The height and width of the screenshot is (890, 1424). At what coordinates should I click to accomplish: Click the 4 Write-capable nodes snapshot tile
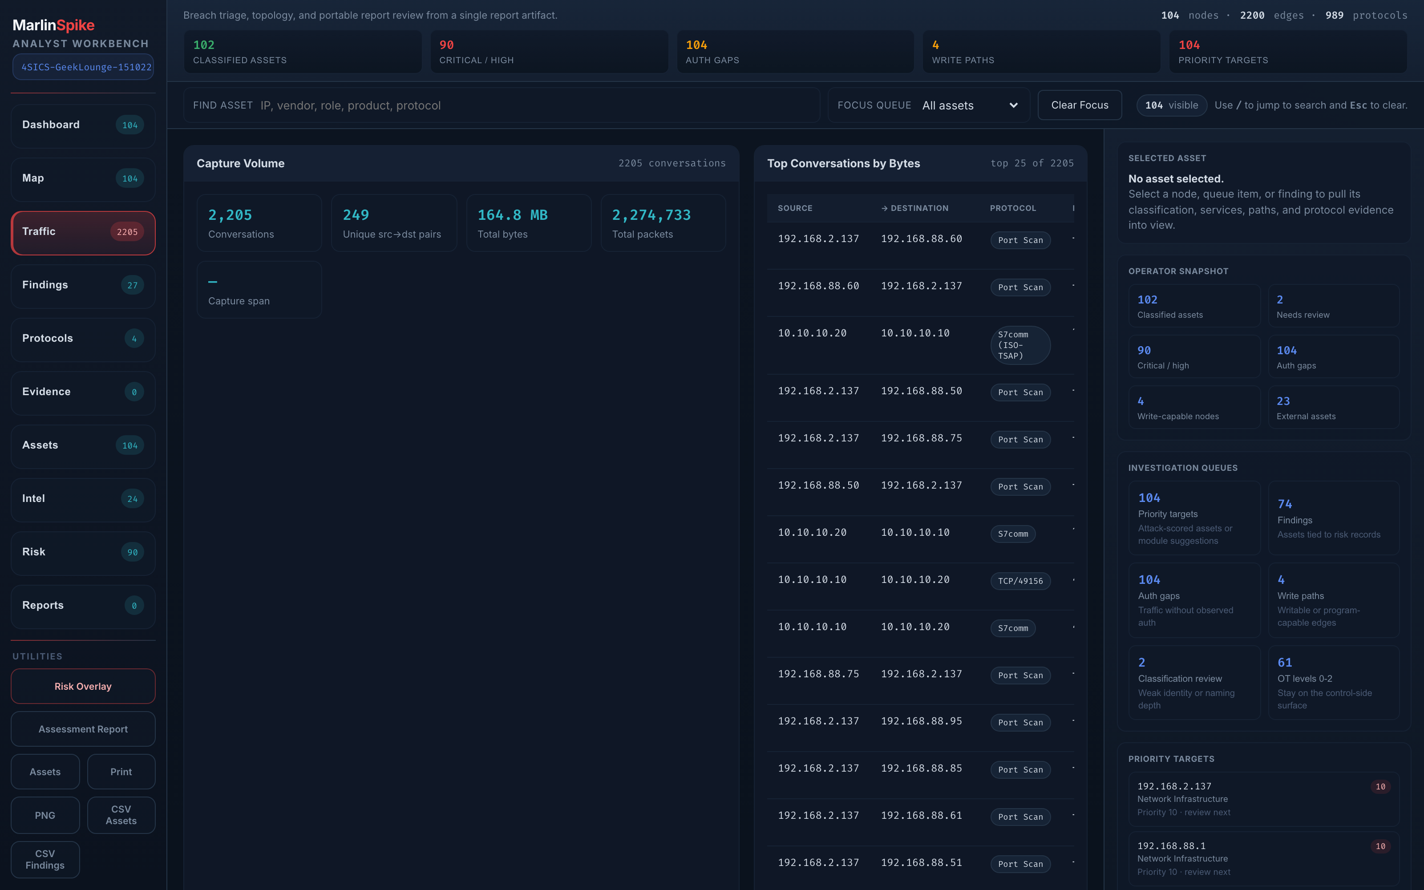pyautogui.click(x=1194, y=407)
